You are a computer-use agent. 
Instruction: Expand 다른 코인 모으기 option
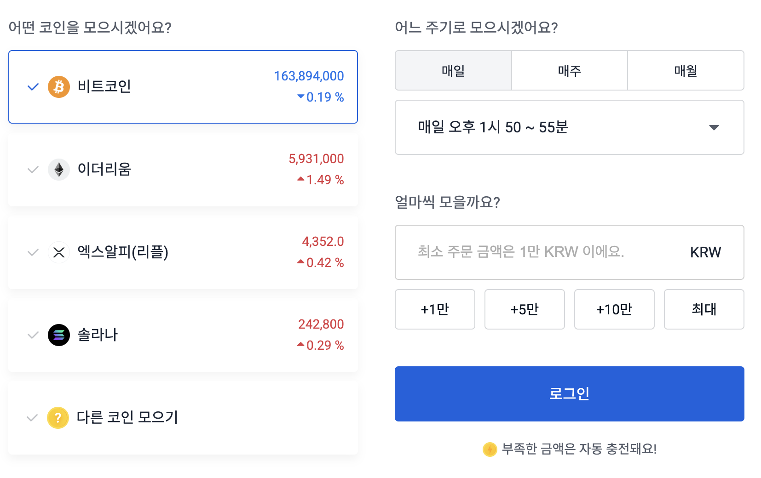pyautogui.click(x=127, y=418)
